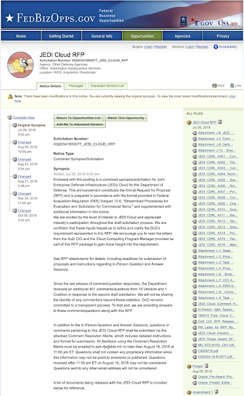Go to the Home navigation tab

click(x=21, y=36)
